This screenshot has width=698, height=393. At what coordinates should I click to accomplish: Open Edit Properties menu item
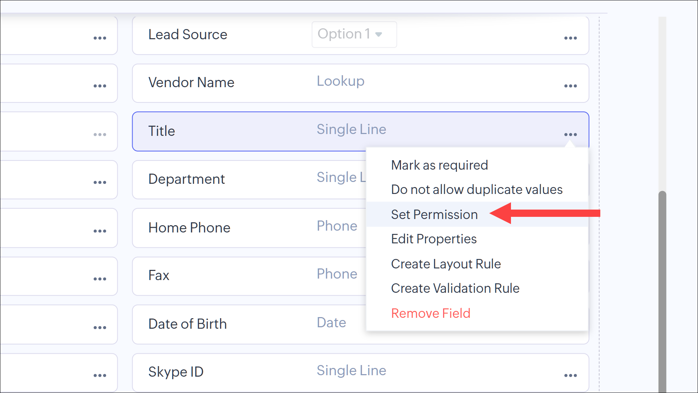(434, 239)
